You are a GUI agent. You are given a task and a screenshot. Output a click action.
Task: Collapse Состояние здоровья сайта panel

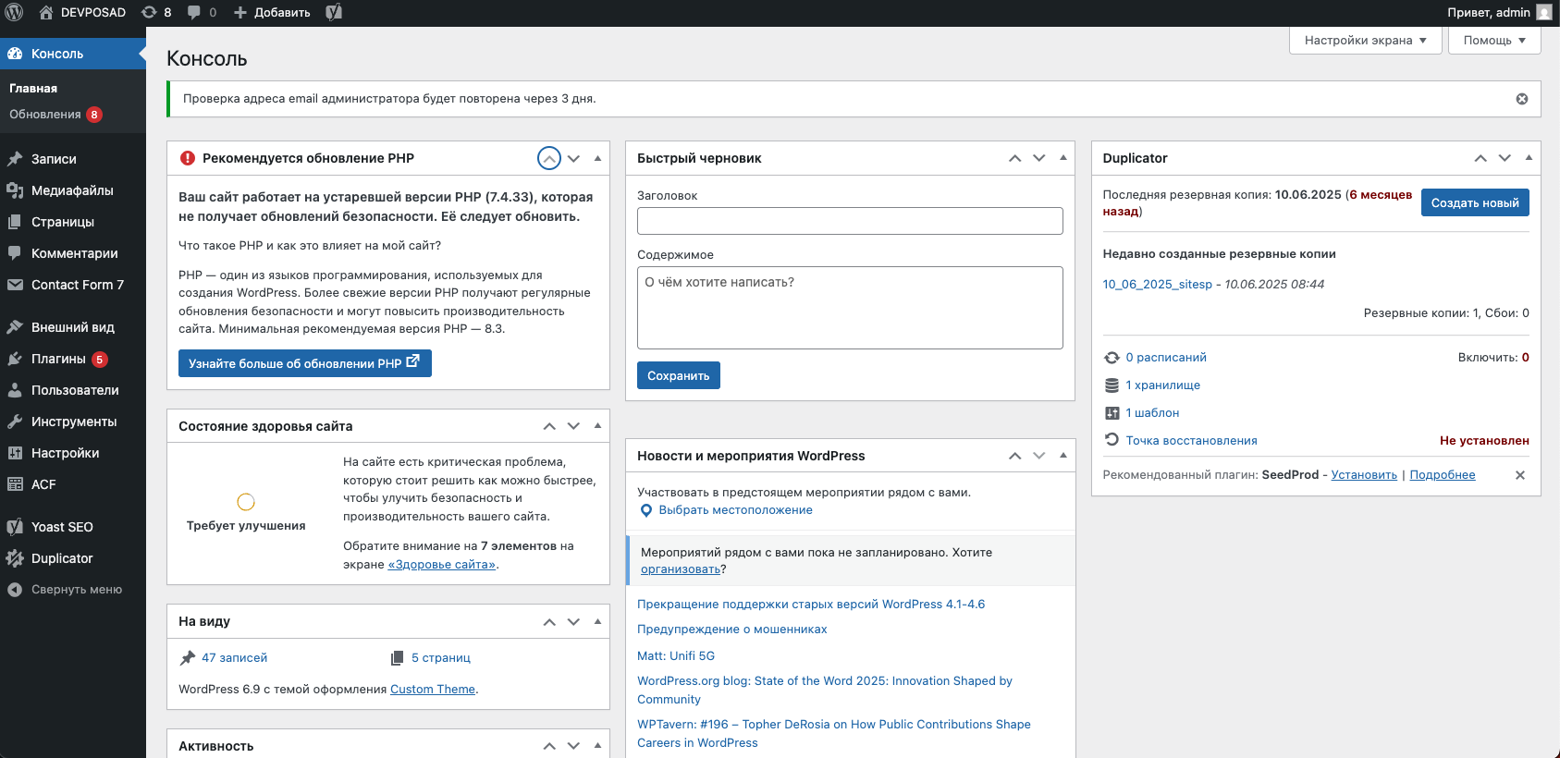597,426
